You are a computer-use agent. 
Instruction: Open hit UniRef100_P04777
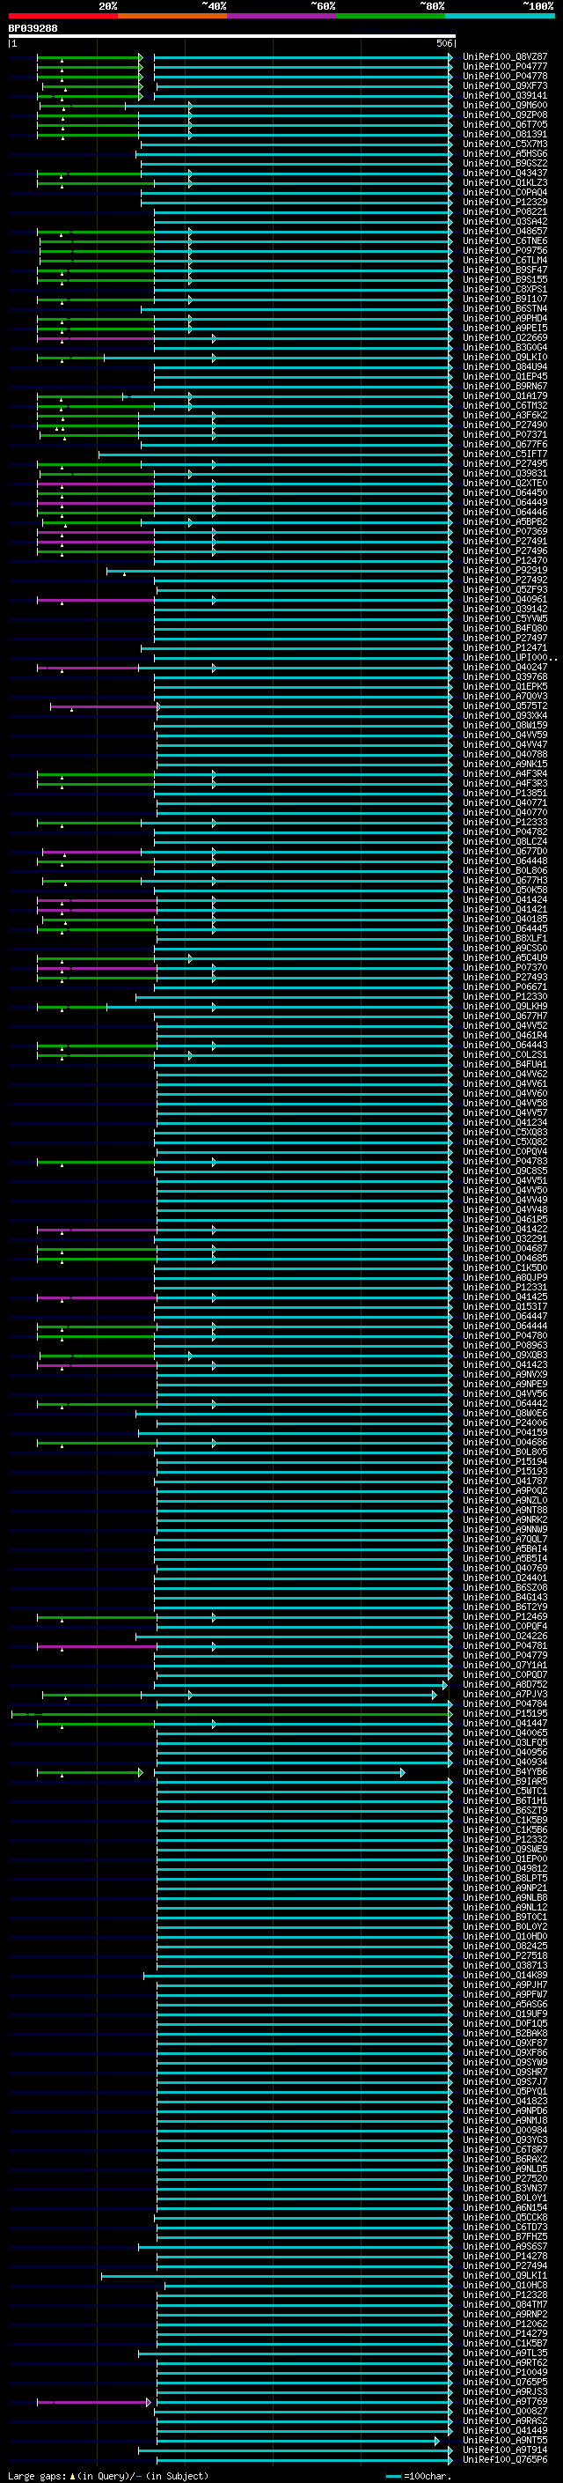point(505,67)
